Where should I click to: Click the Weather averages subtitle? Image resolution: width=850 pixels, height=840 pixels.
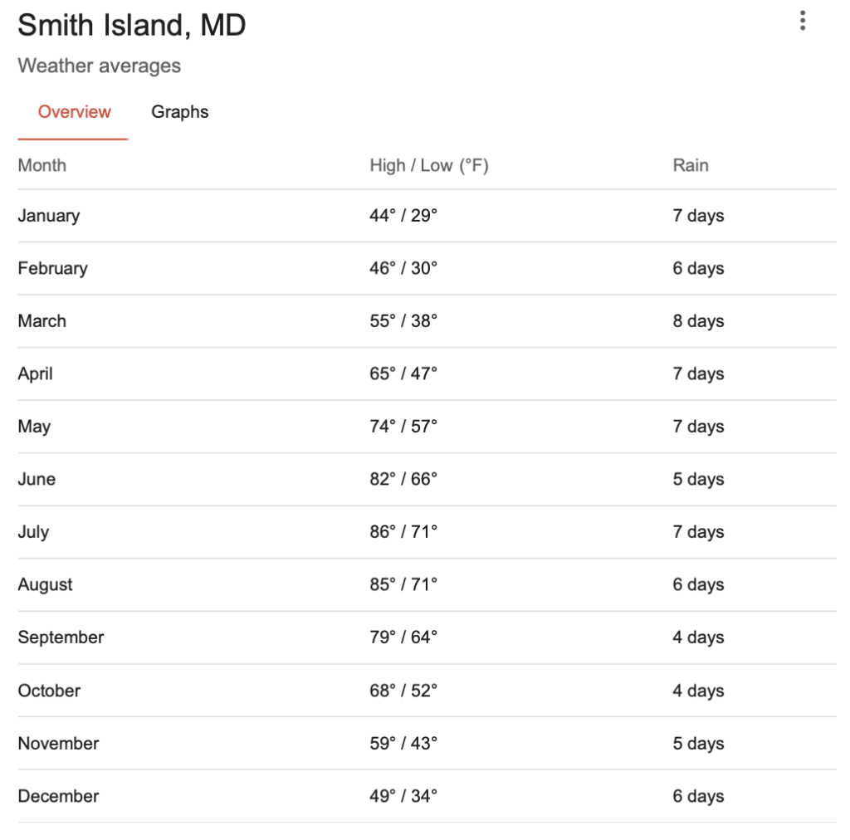click(x=100, y=66)
